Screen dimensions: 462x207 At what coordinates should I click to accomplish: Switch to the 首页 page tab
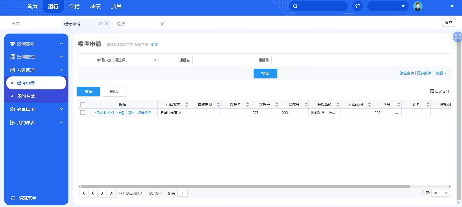tap(16, 24)
